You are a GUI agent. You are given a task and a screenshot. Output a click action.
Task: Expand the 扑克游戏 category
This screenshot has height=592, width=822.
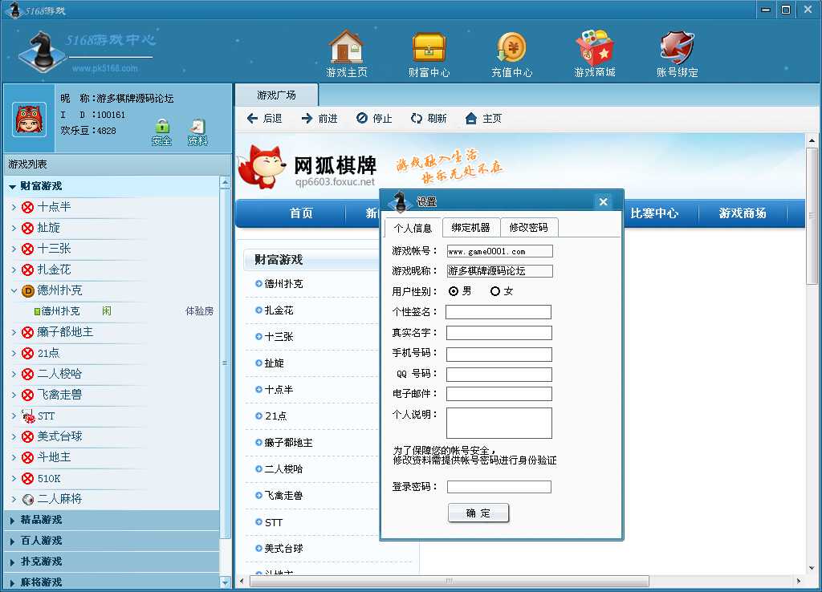[x=12, y=562]
